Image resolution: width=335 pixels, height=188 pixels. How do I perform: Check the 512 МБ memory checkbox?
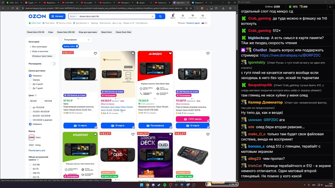click(x=30, y=165)
